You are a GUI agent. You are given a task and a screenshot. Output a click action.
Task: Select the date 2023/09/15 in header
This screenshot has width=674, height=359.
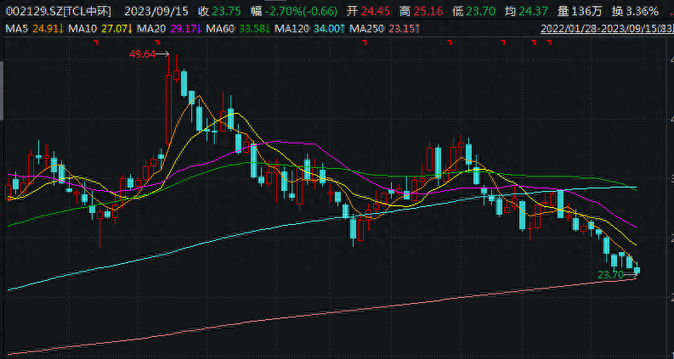158,11
